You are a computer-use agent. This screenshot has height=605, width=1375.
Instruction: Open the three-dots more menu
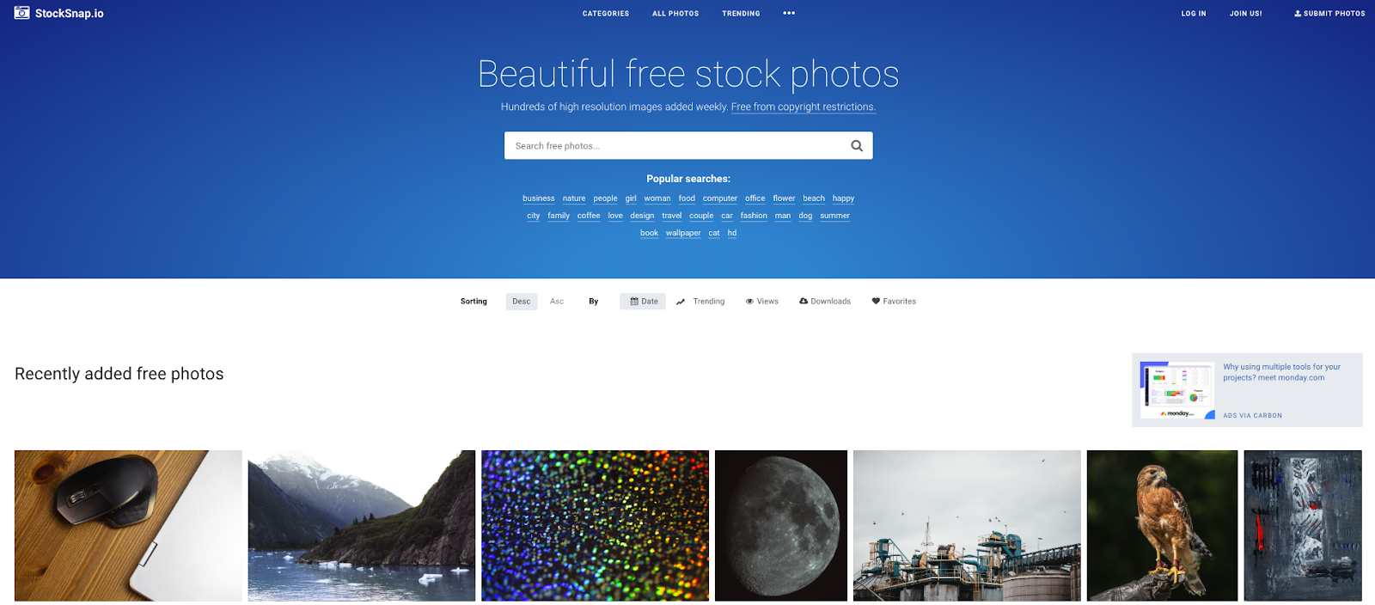[789, 13]
